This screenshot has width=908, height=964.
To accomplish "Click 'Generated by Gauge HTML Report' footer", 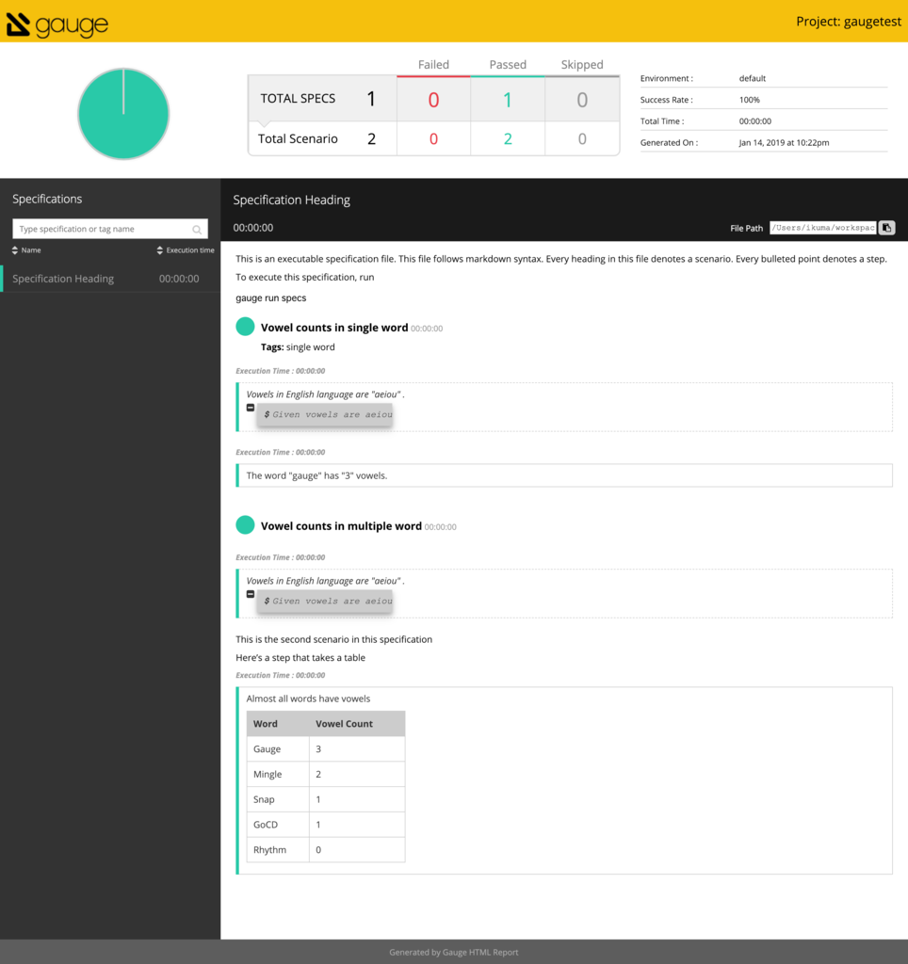I will pos(454,953).
